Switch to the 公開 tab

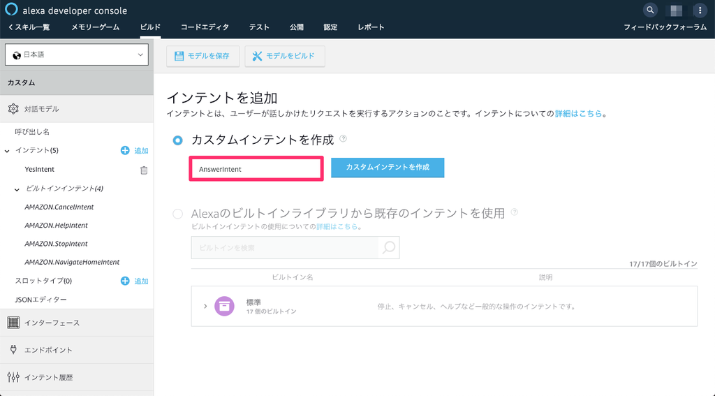(x=296, y=27)
